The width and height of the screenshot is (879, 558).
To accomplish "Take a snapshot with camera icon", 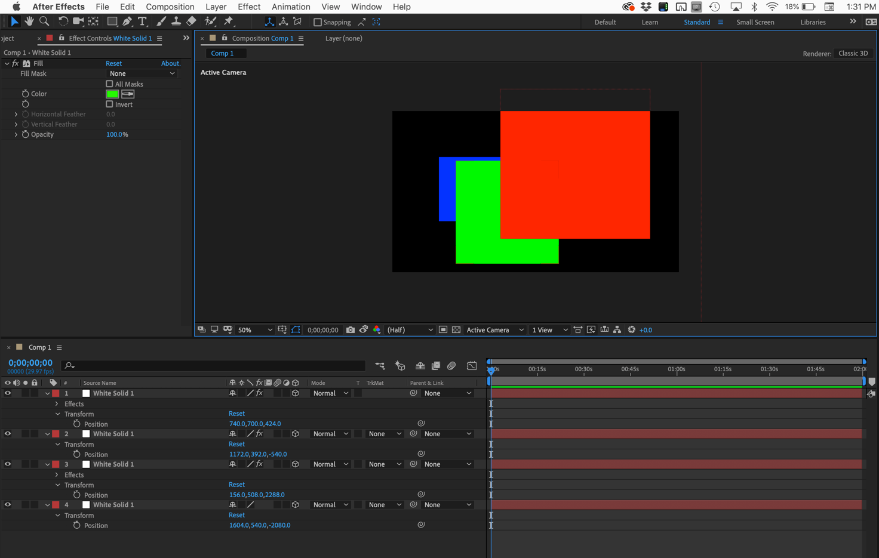I will coord(351,330).
